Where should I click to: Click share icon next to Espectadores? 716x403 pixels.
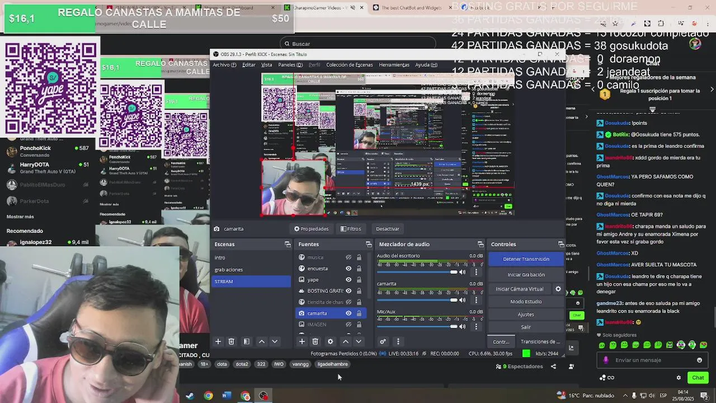[553, 367]
